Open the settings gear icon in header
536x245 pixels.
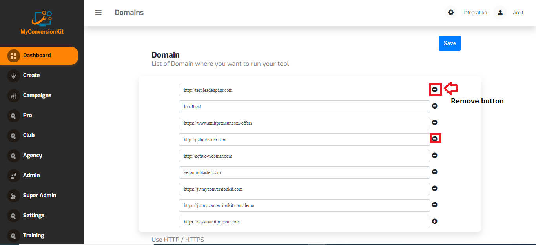[x=451, y=13]
